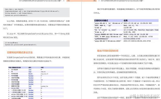
Task: Open Number link beside 年中的天数
Action: coord(31,80)
